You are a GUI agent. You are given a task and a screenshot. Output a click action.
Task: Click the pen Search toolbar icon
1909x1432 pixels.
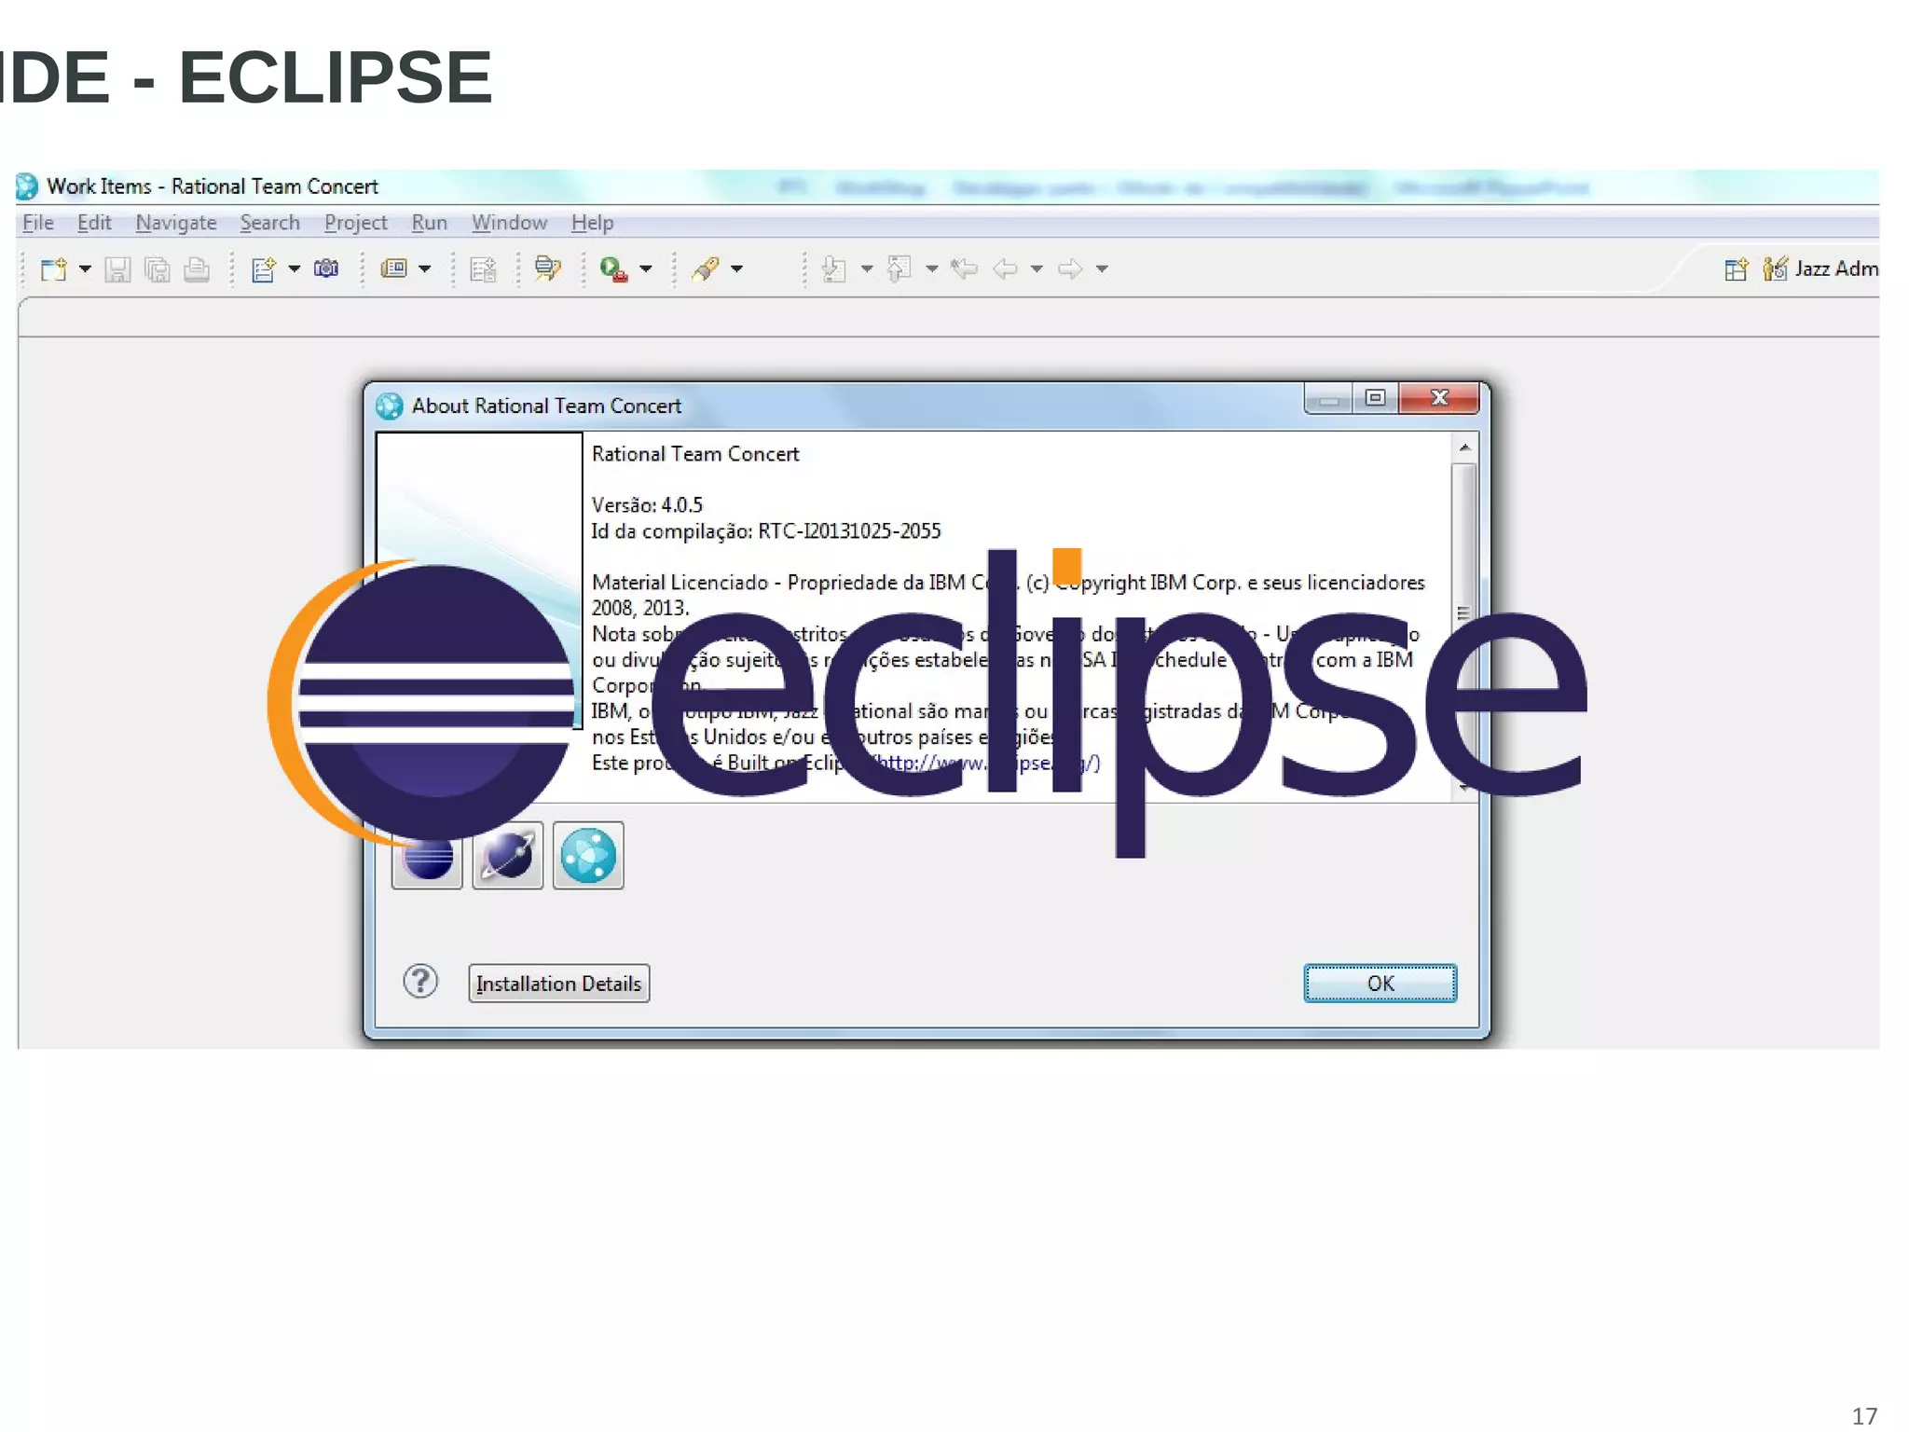pos(706,269)
